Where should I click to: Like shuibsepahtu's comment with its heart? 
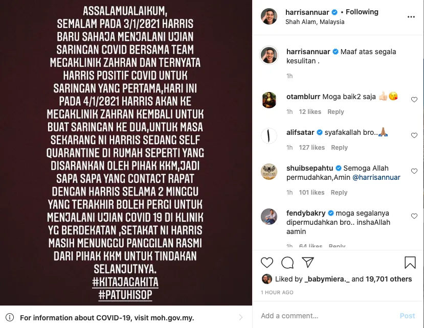point(414,171)
